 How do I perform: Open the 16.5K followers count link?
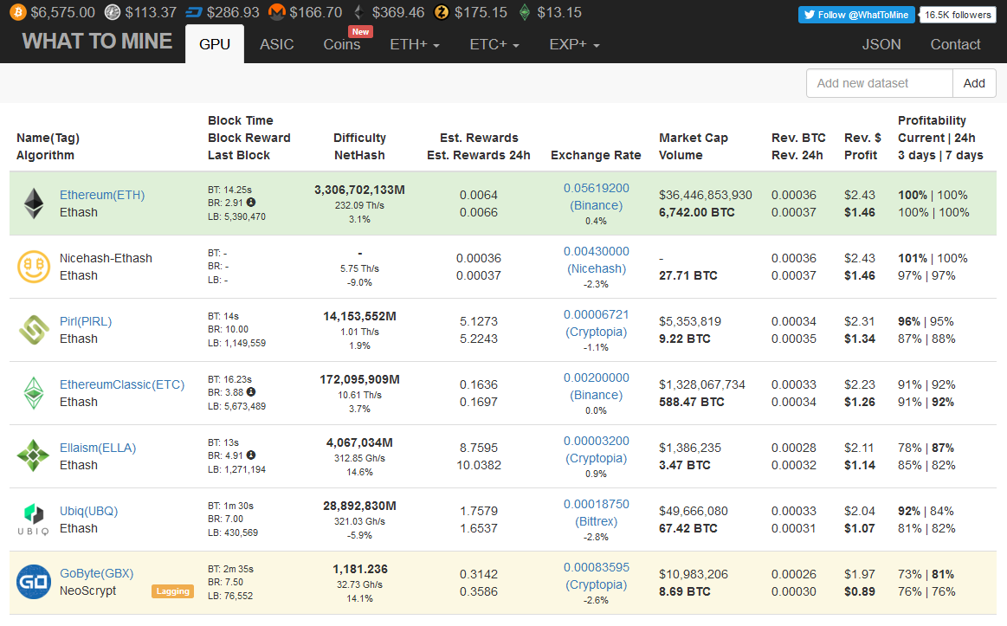click(x=958, y=15)
